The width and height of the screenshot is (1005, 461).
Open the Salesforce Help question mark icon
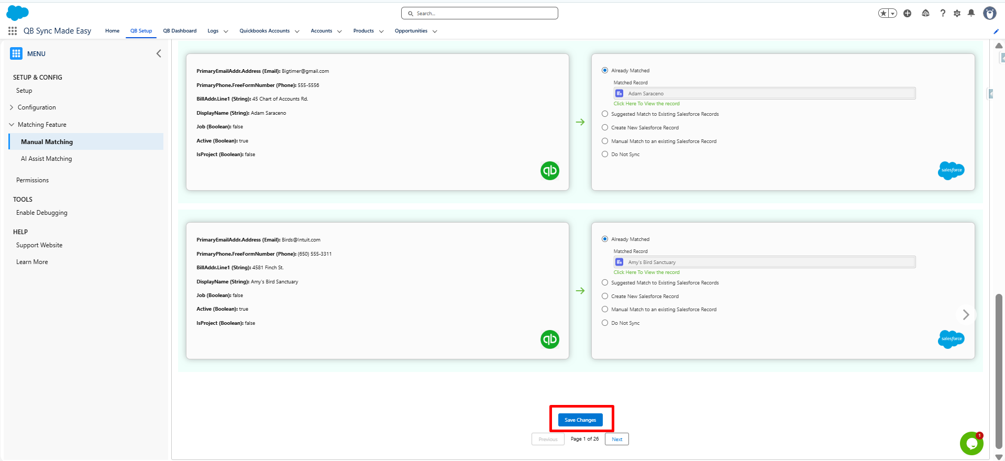[x=943, y=13]
